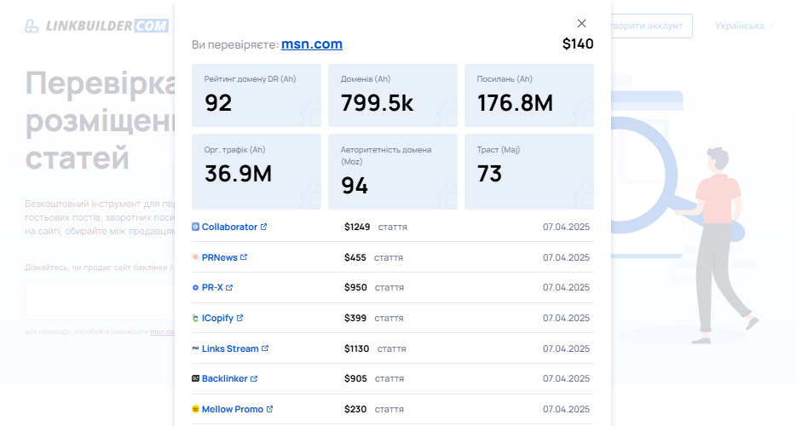Click the 799.5k domains value

(x=378, y=103)
